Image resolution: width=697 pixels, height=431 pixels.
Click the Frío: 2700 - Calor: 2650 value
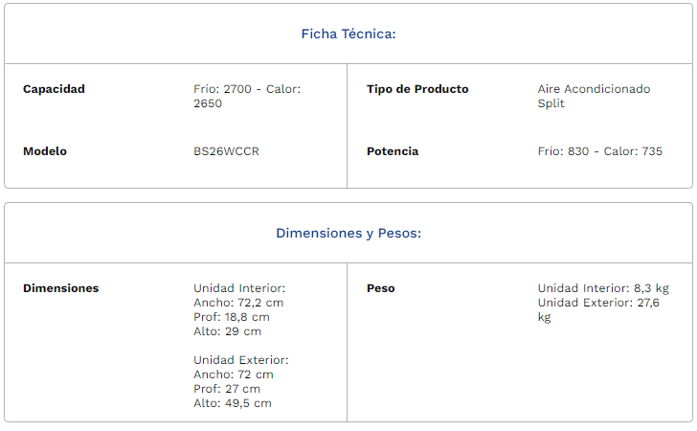click(247, 96)
